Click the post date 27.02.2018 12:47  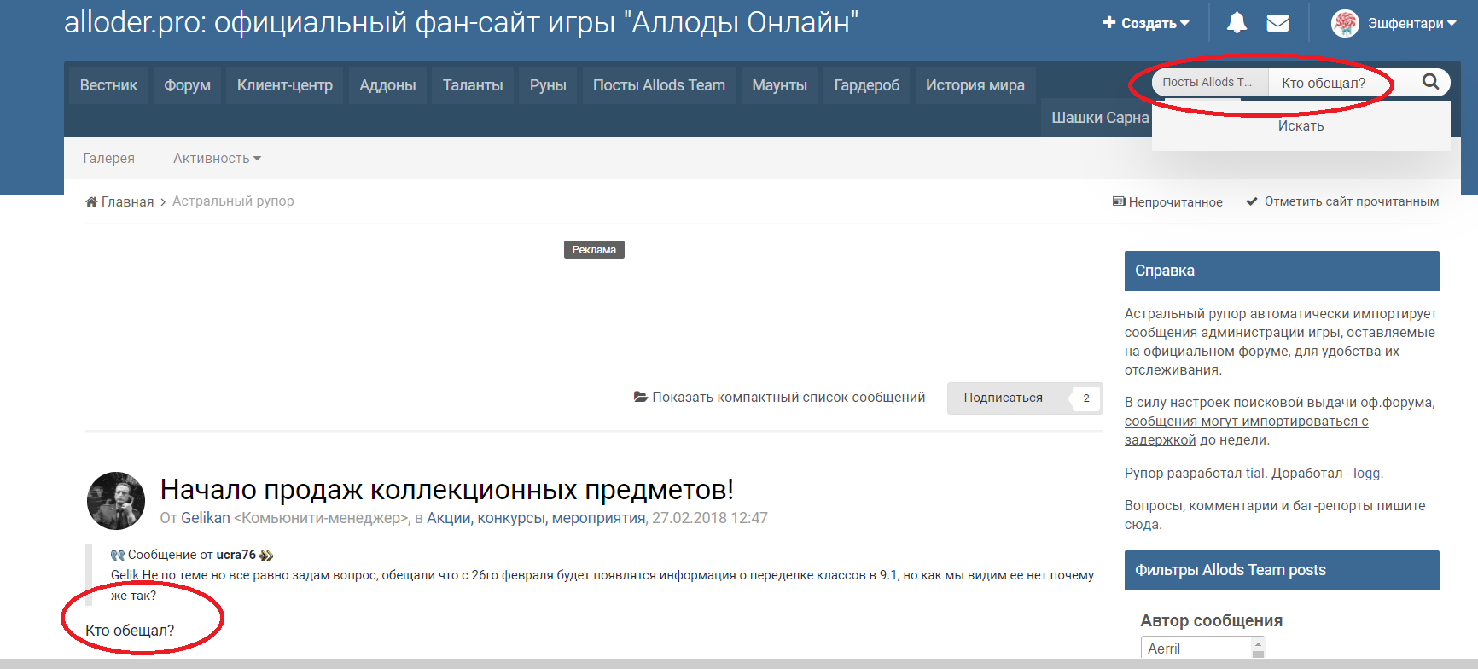tap(710, 518)
